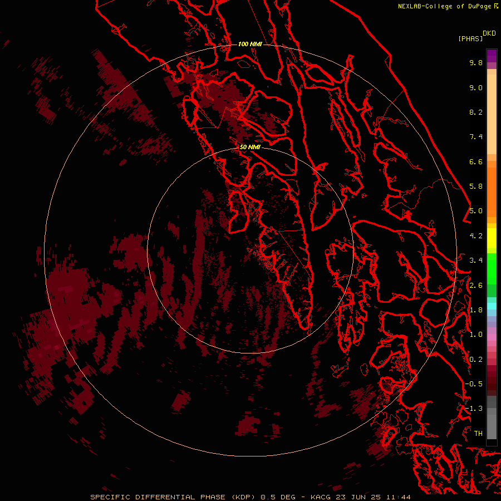
Task: Click the yellow segment of the color bar
Action: (492, 238)
